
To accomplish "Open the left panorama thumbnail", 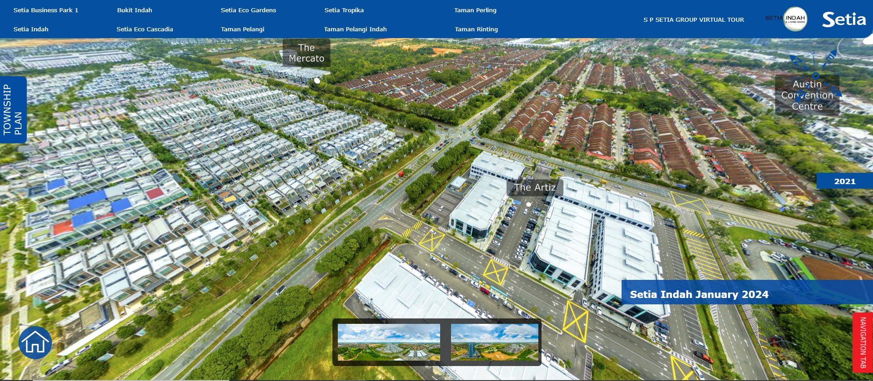I will pos(389,342).
